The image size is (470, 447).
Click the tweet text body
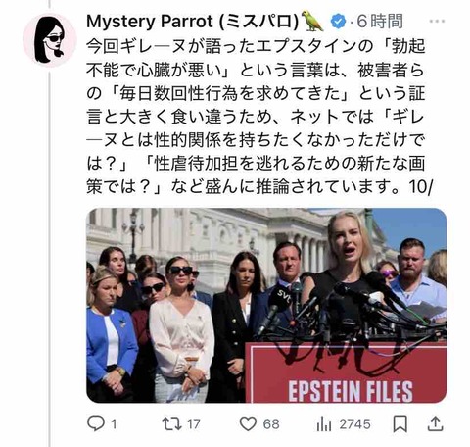pos(259,117)
